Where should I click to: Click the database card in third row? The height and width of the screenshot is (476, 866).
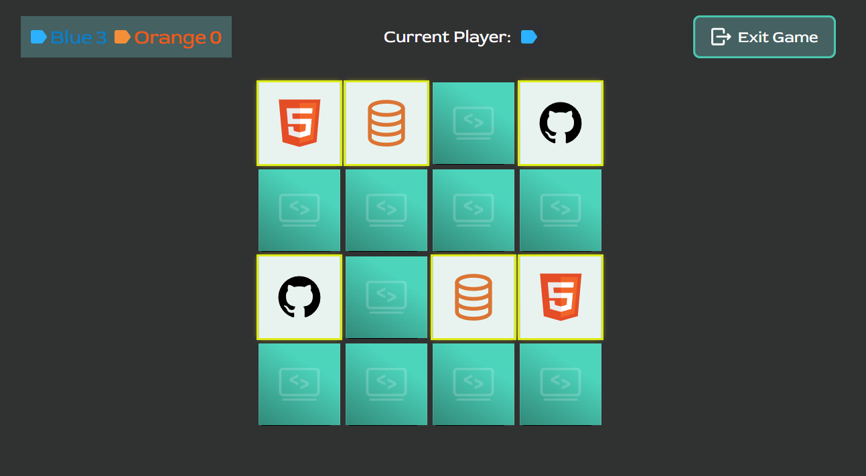click(x=474, y=297)
